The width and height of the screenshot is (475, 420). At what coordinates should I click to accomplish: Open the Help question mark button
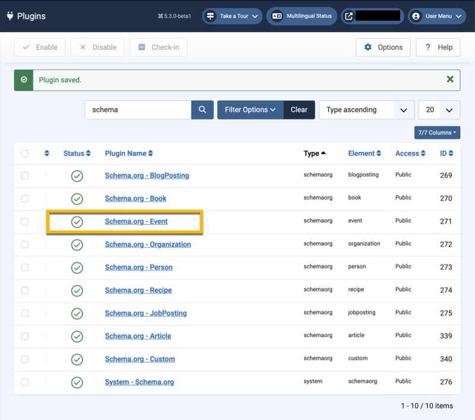point(438,47)
